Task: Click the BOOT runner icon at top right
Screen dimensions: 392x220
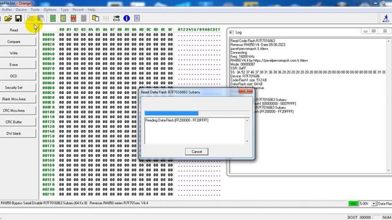Action: [386, 18]
